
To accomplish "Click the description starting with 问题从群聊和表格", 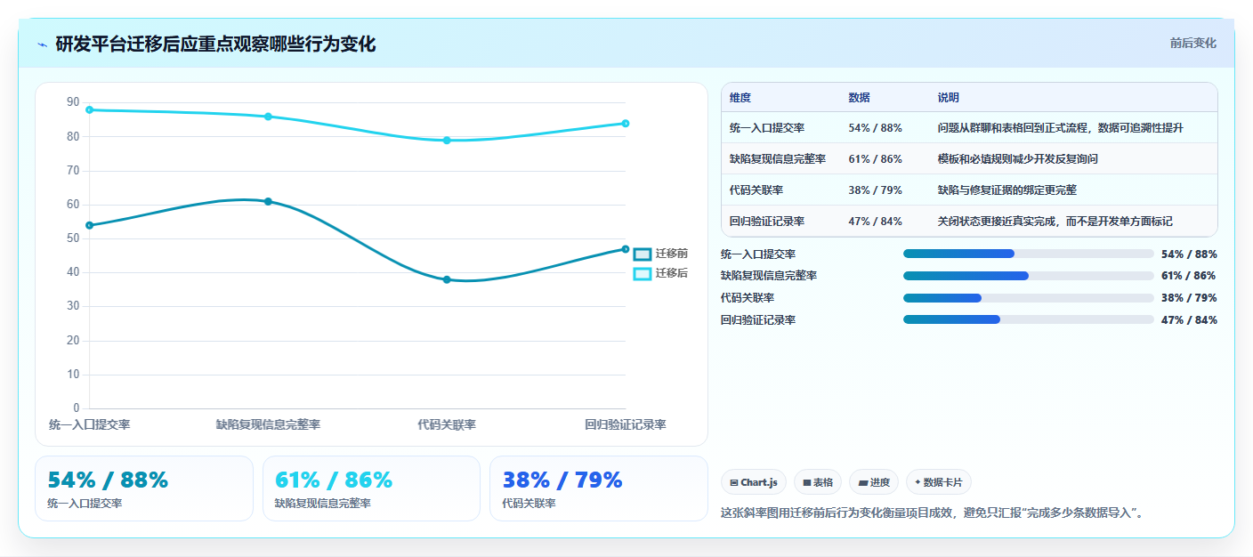I will (x=1061, y=128).
